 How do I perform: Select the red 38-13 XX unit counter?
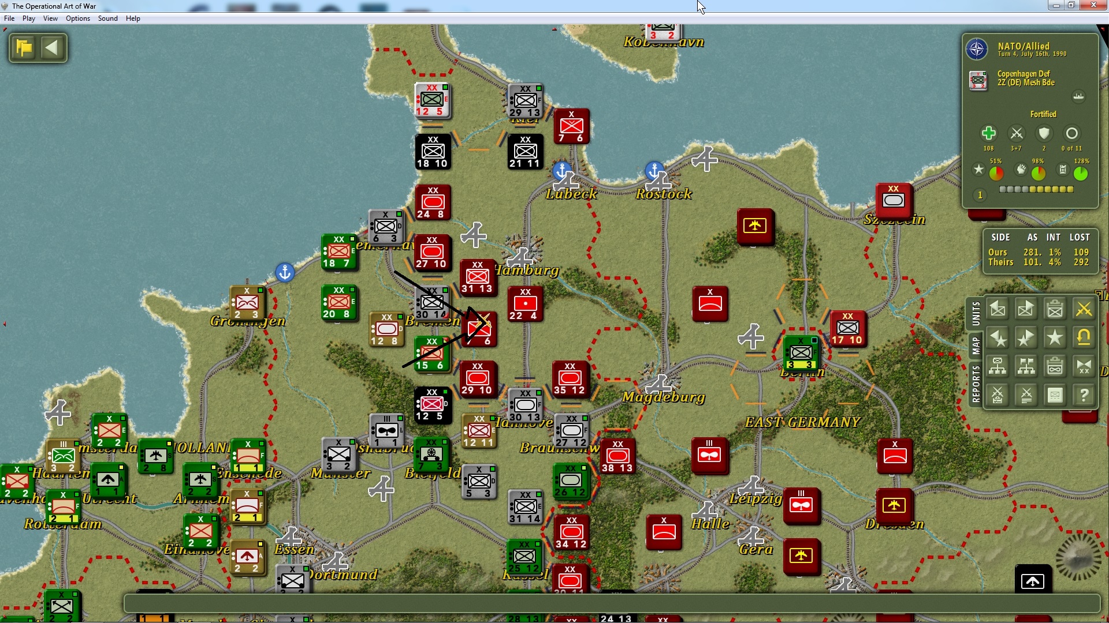[617, 456]
